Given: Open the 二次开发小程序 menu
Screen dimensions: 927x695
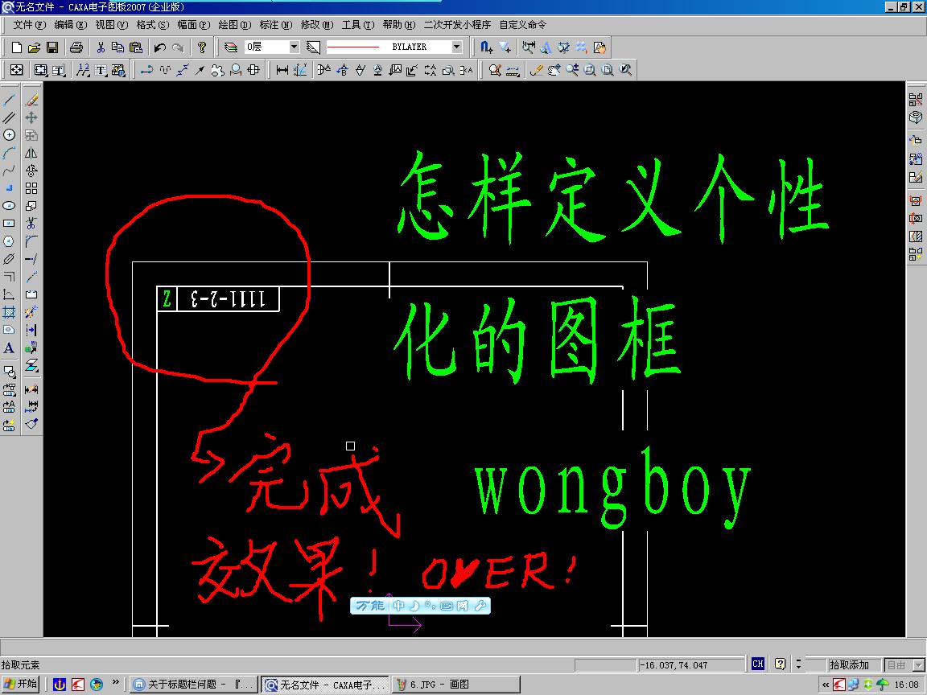Looking at the screenshot, I should (x=457, y=25).
